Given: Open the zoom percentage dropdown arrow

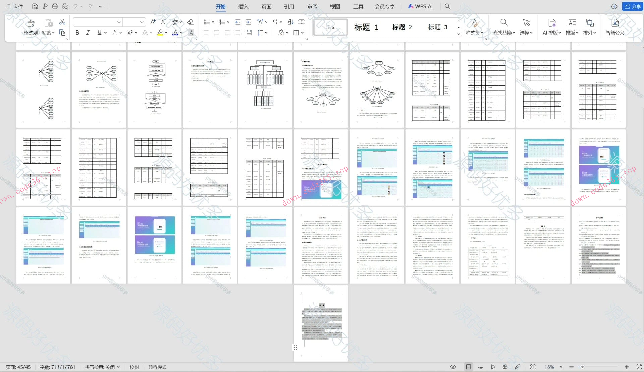Looking at the screenshot, I should (561, 367).
